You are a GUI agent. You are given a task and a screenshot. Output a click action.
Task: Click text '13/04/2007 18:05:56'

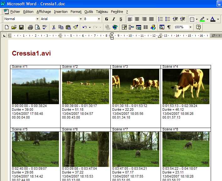pyautogui.click(x=128, y=114)
